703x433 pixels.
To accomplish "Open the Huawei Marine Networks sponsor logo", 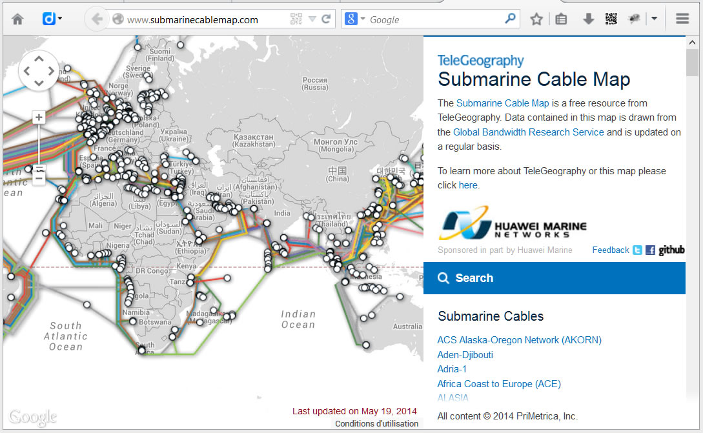I will 513,223.
